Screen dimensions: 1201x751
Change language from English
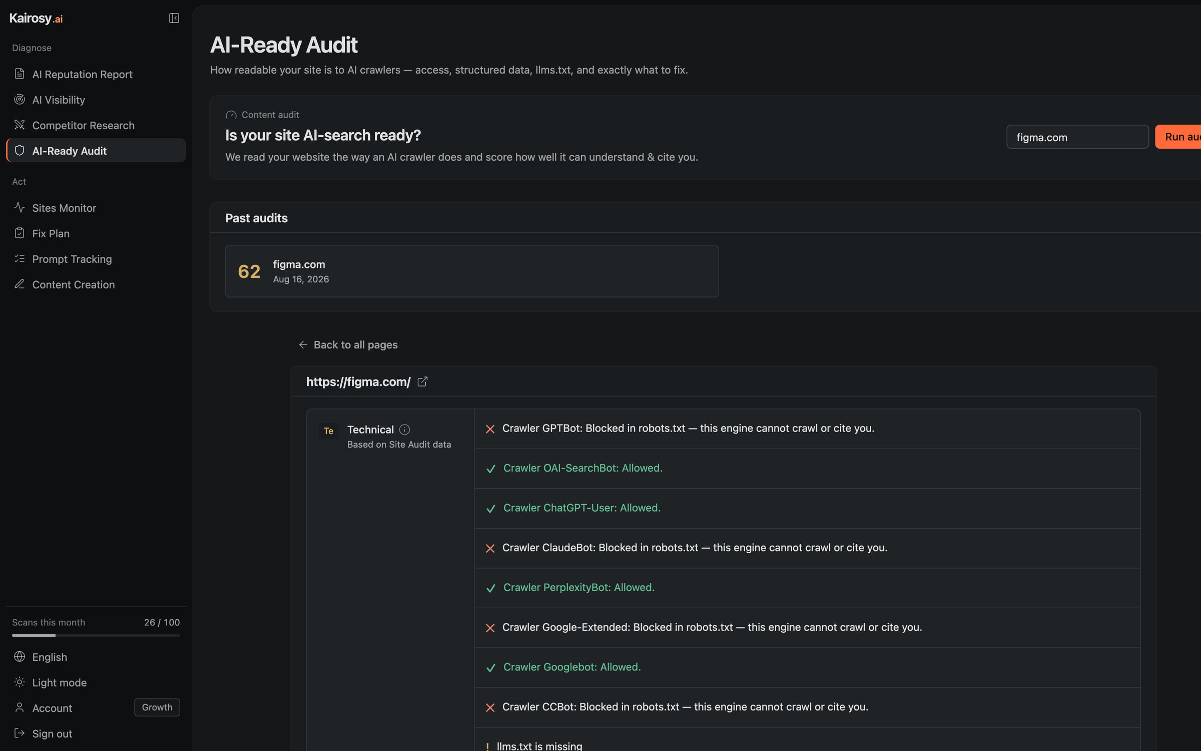point(96,657)
